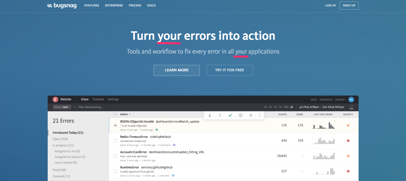
Task: Click the blue info badge on the RuntimeError row
Action: click(173, 176)
